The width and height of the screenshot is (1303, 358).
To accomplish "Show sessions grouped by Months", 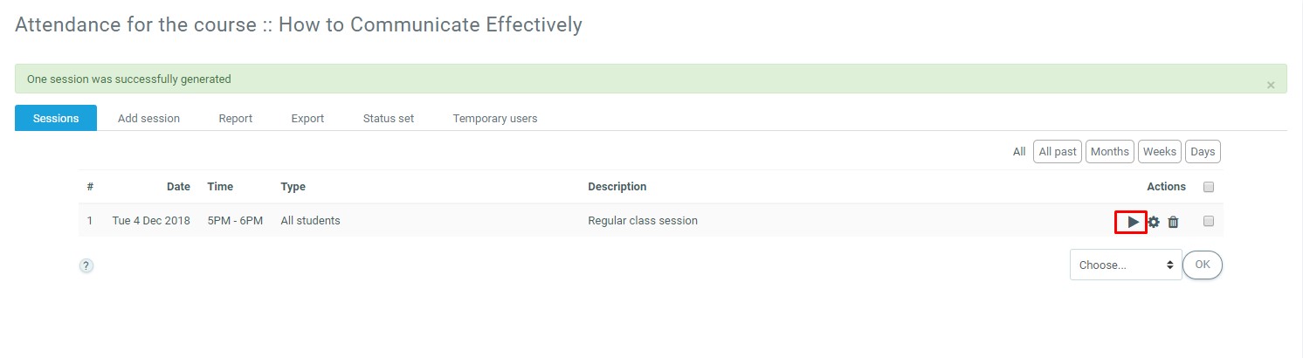I will tap(1110, 152).
